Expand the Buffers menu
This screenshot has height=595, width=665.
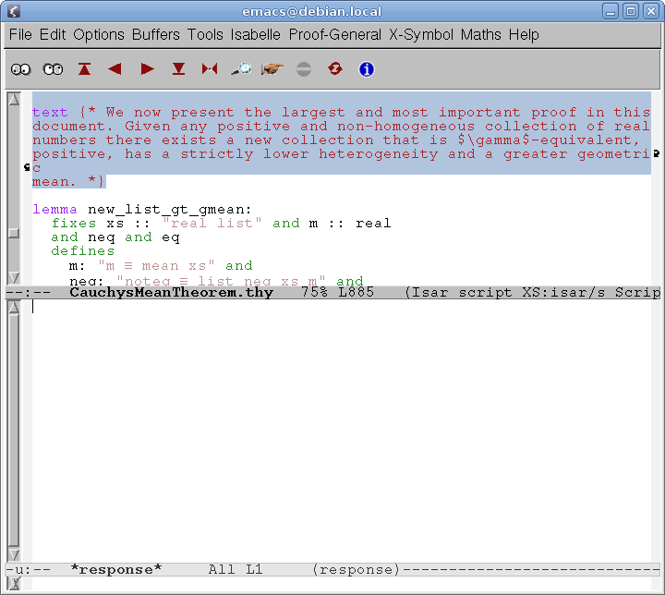(x=156, y=34)
